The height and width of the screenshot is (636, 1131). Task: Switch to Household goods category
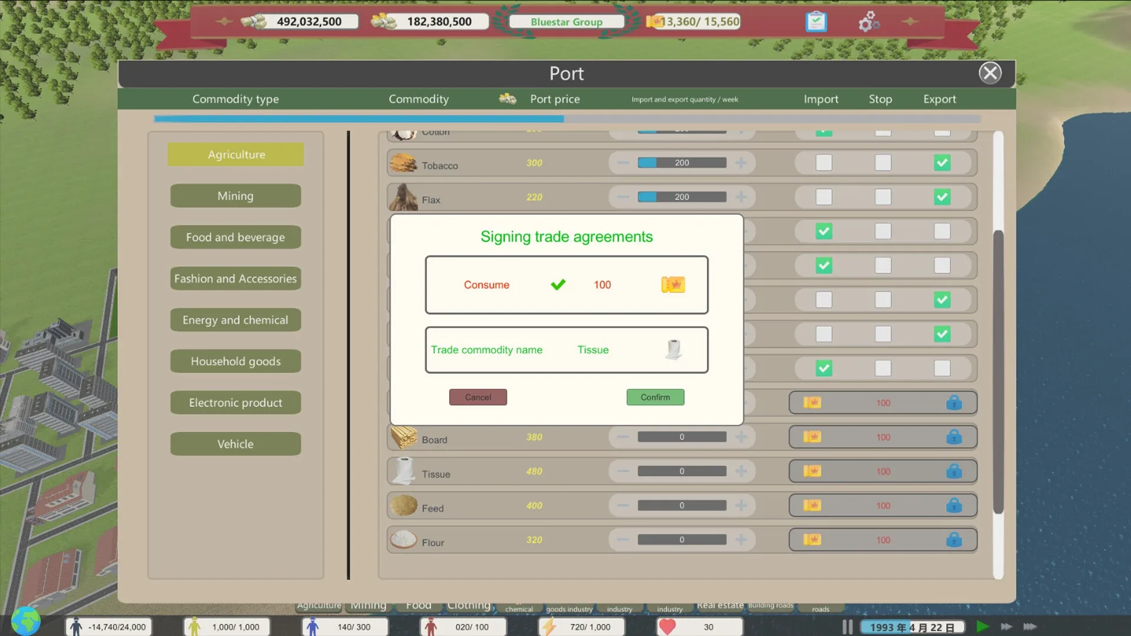pyautogui.click(x=236, y=362)
